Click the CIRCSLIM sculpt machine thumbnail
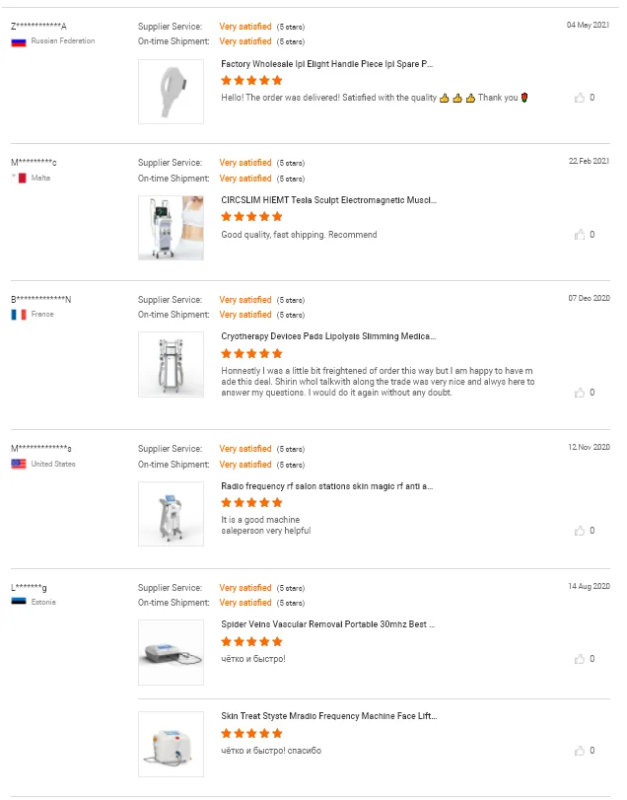The height and width of the screenshot is (800, 627). pyautogui.click(x=171, y=228)
